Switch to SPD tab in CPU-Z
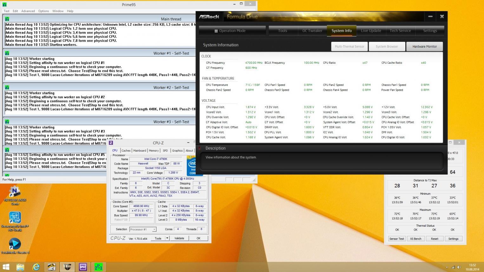 165,151
